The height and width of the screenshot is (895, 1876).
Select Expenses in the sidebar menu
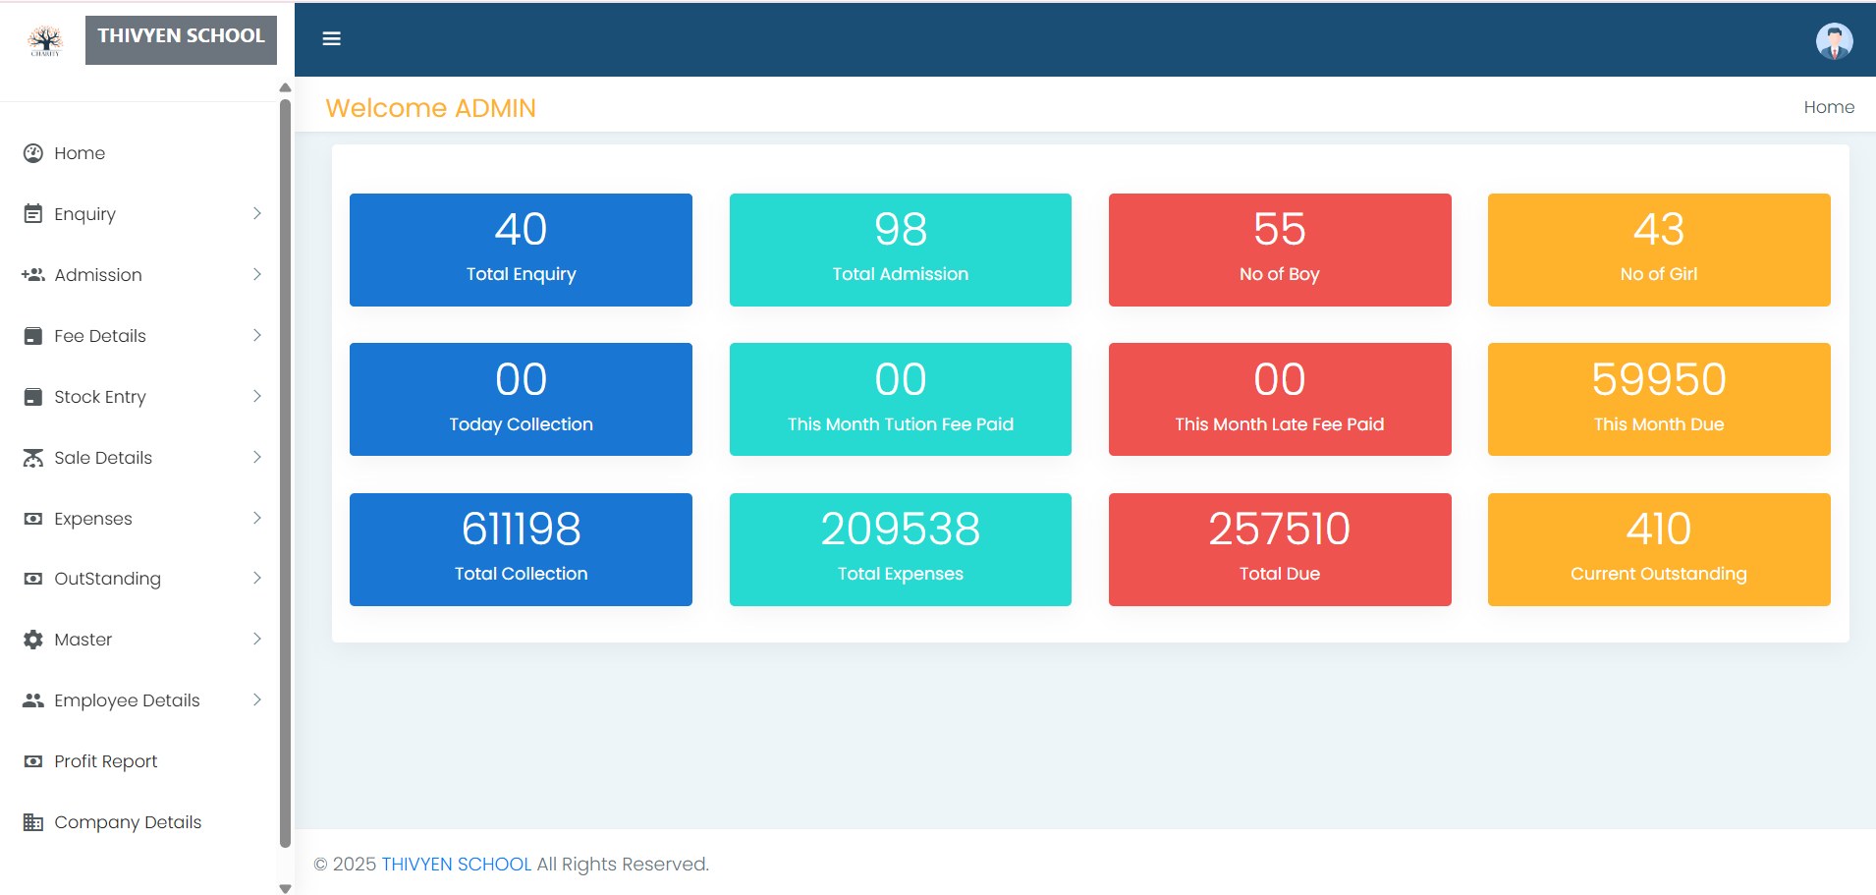pos(93,519)
